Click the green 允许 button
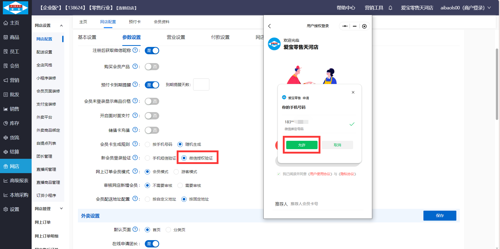The height and width of the screenshot is (249, 500). click(302, 145)
